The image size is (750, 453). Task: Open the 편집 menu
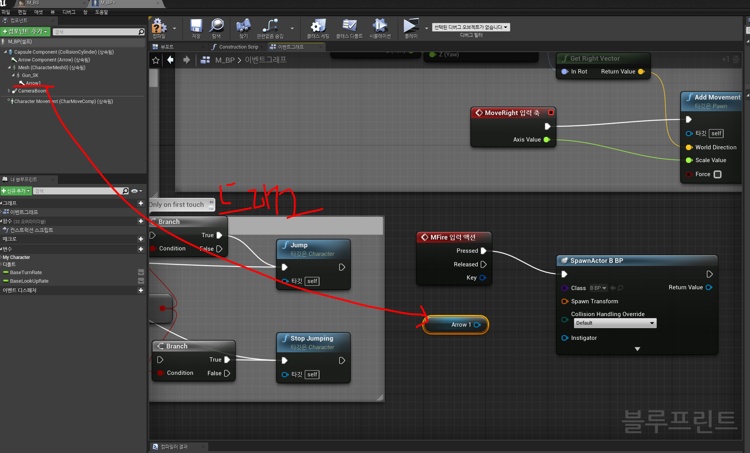[22, 12]
